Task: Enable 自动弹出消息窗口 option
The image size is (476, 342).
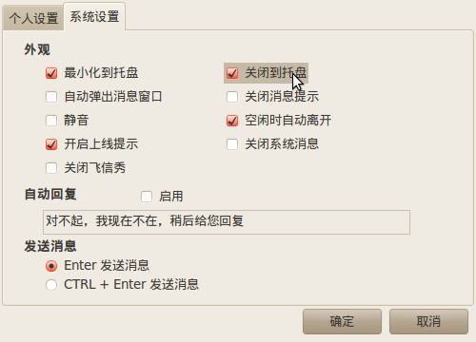Action: [x=51, y=97]
